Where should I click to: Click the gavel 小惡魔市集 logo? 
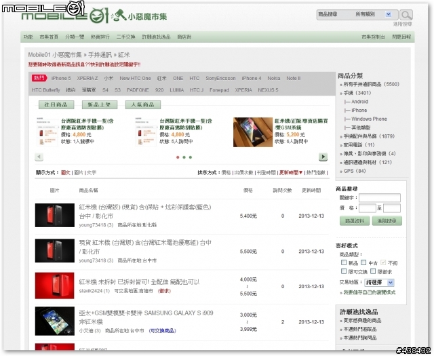tap(139, 16)
